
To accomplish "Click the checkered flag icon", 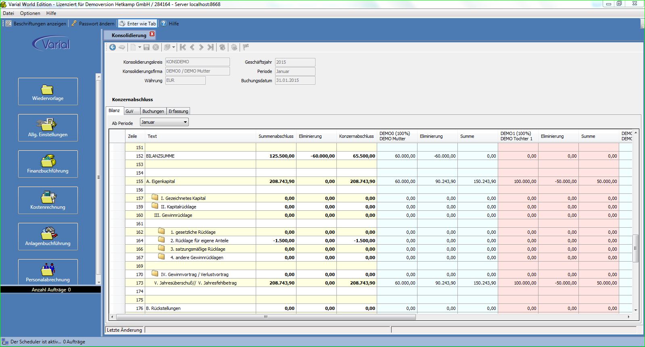I will pyautogui.click(x=246, y=47).
